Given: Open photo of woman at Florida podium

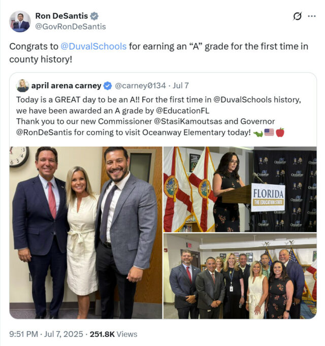Looking at the screenshot, I should pos(240,189).
